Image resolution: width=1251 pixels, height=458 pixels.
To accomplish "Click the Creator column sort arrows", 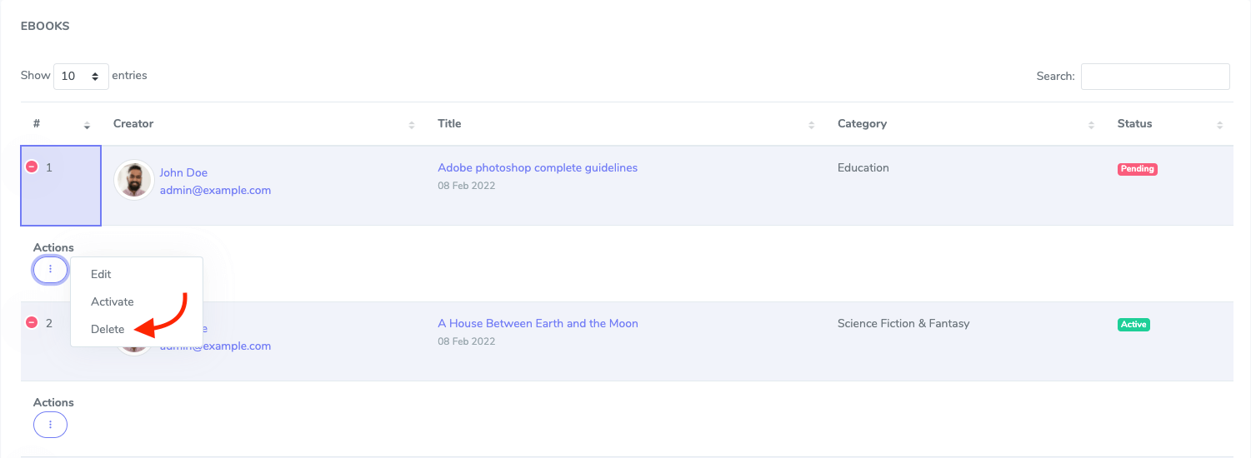I will tap(411, 125).
